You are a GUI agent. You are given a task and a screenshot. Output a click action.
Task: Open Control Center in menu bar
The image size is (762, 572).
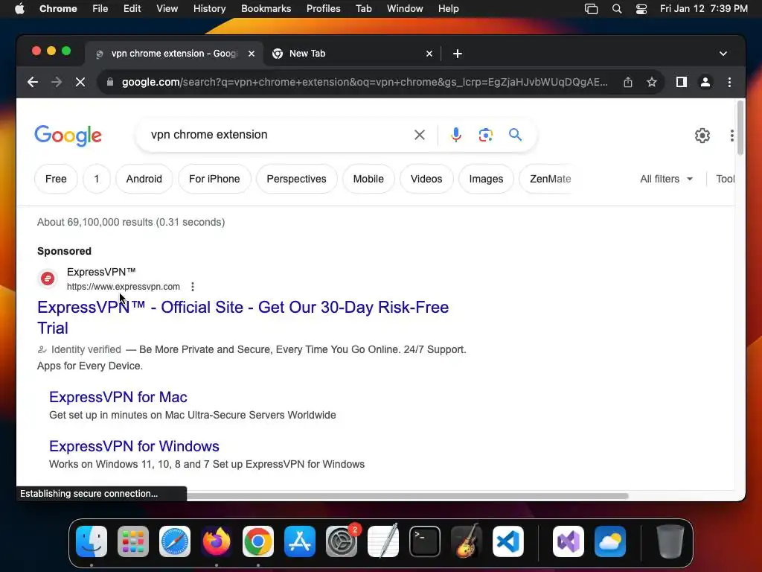(x=641, y=9)
